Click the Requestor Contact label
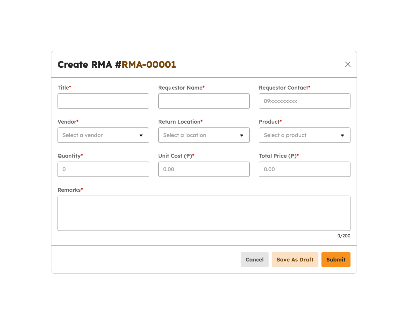Viewport: 408px width, 325px height. [x=285, y=88]
